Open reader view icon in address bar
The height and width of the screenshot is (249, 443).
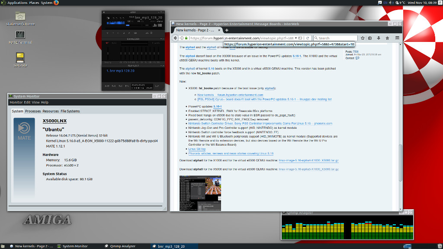point(300,38)
